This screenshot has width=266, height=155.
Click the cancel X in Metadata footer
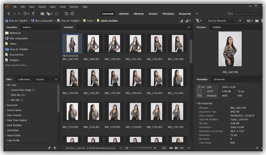tap(257, 148)
